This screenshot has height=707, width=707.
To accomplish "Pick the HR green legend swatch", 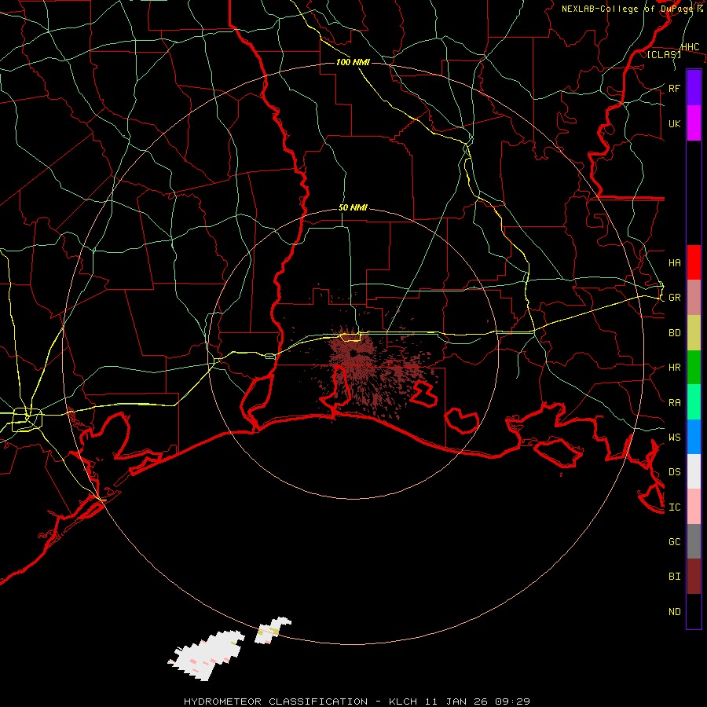I will (x=694, y=368).
